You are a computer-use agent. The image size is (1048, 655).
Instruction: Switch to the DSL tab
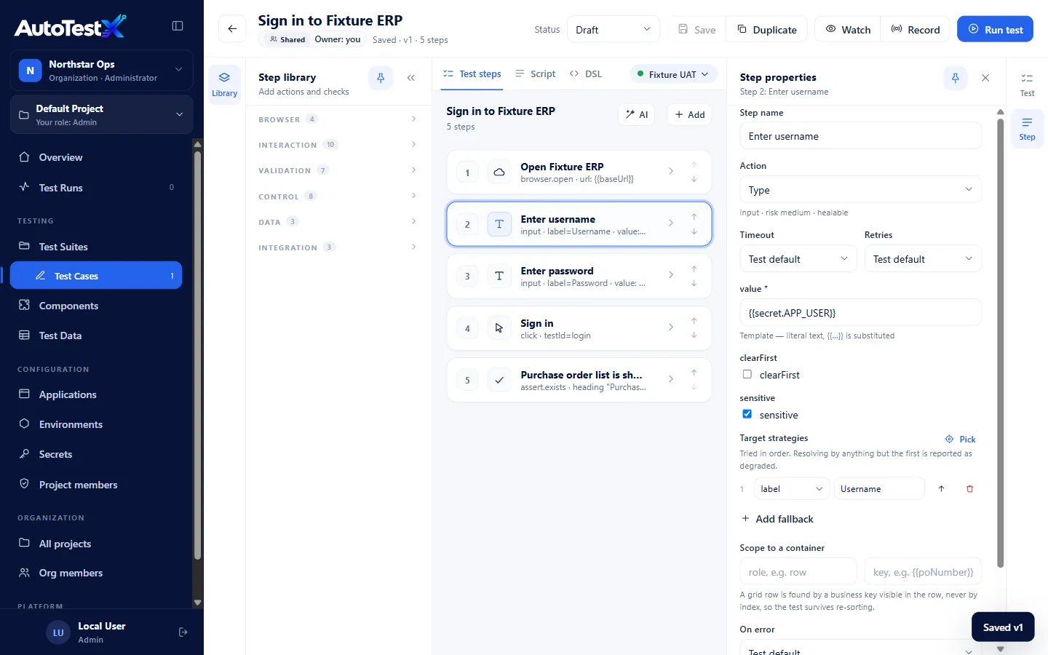tap(586, 74)
